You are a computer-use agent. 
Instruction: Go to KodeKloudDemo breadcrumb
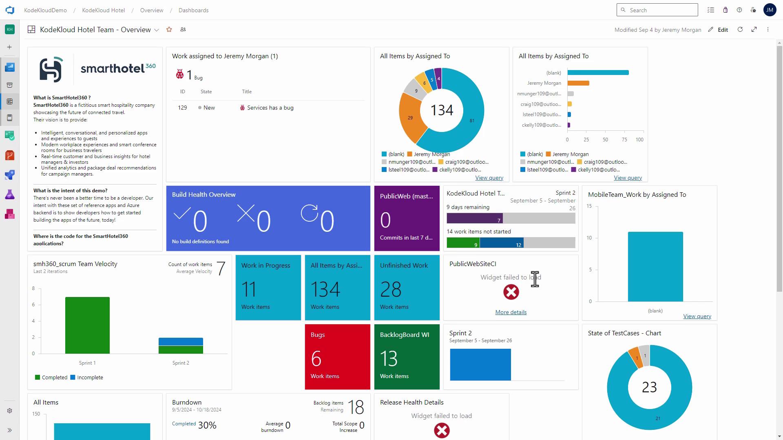[45, 10]
